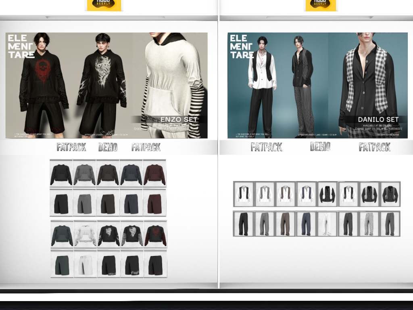This screenshot has width=413, height=310.
Task: Pick the dark green hoodie icon
Action: point(62,235)
